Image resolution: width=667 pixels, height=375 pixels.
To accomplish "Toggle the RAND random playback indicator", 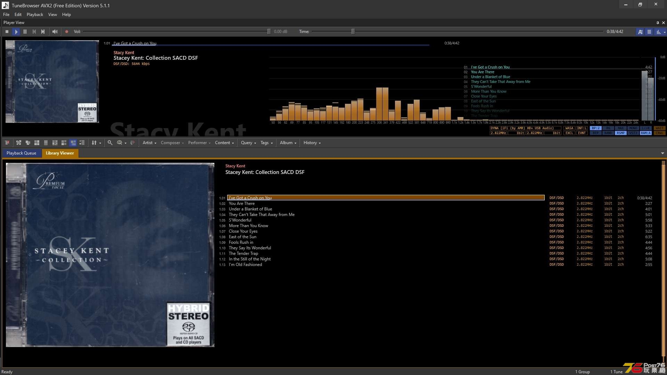I will tap(608, 133).
